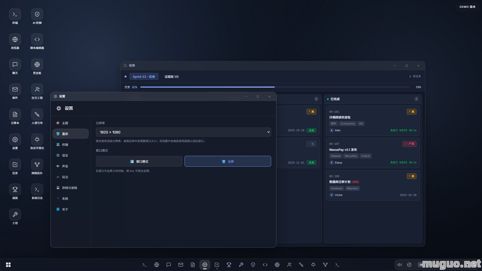482x271 pixels.
Task: Open the 社交工程 desktop icon
Action: point(37,92)
